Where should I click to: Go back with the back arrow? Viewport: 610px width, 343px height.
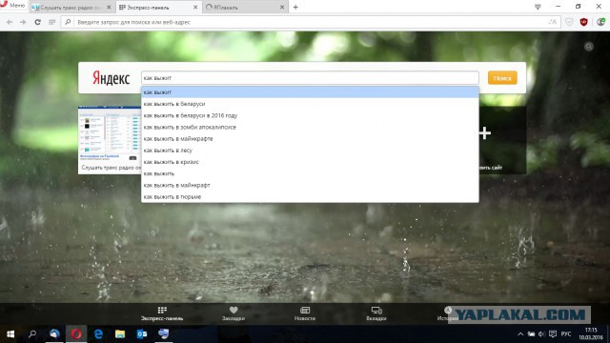click(10, 22)
